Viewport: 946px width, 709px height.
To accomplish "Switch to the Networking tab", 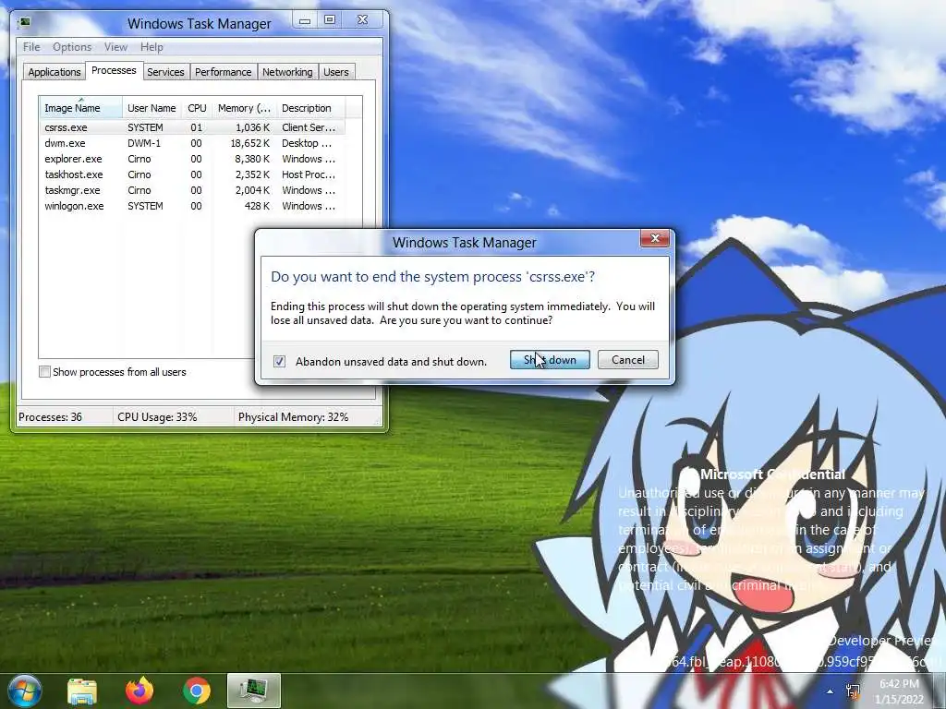I will 287,72.
